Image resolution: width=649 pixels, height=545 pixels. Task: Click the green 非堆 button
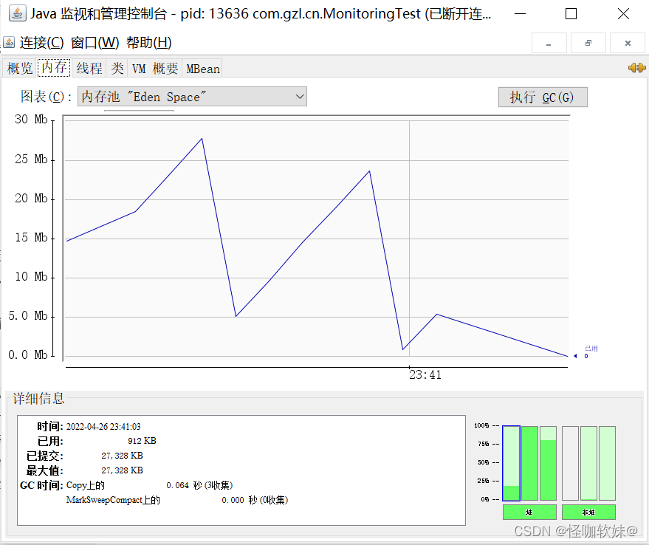click(589, 513)
